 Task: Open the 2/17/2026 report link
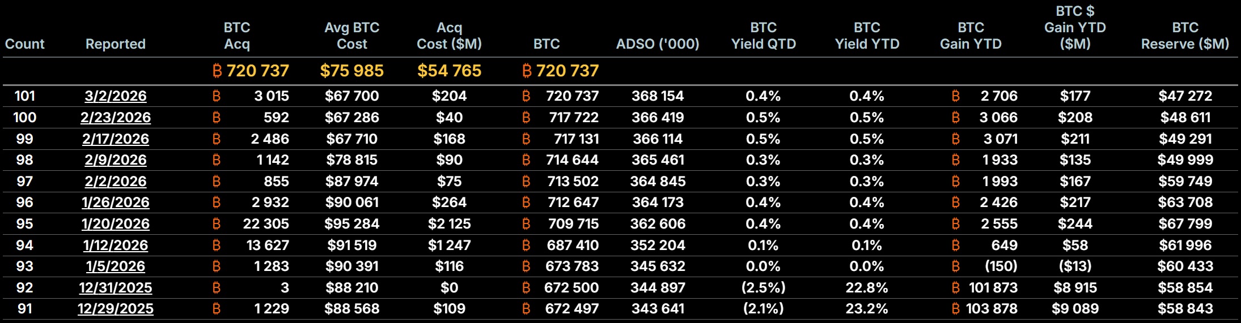click(116, 139)
